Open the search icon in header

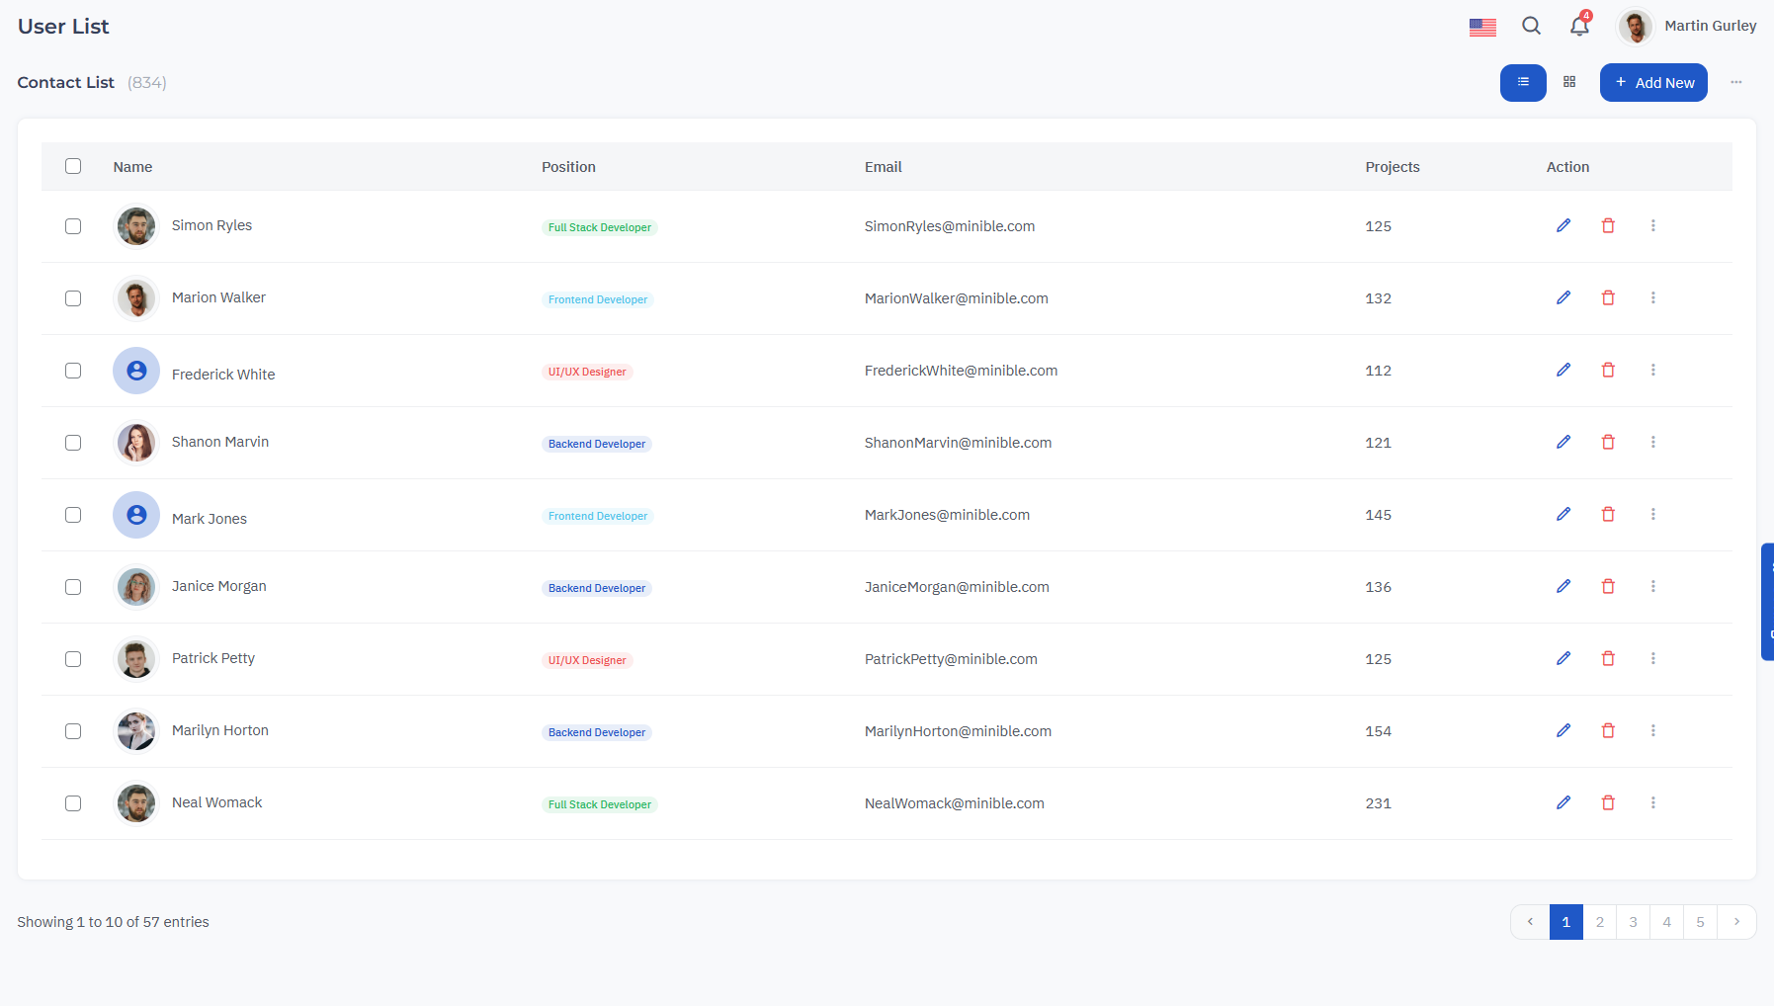tap(1531, 26)
